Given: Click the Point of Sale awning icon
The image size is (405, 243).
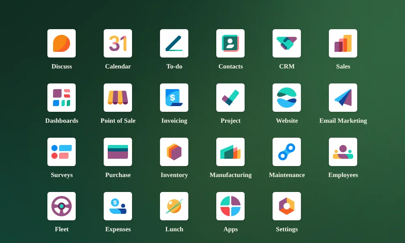Looking at the screenshot, I should click(118, 98).
